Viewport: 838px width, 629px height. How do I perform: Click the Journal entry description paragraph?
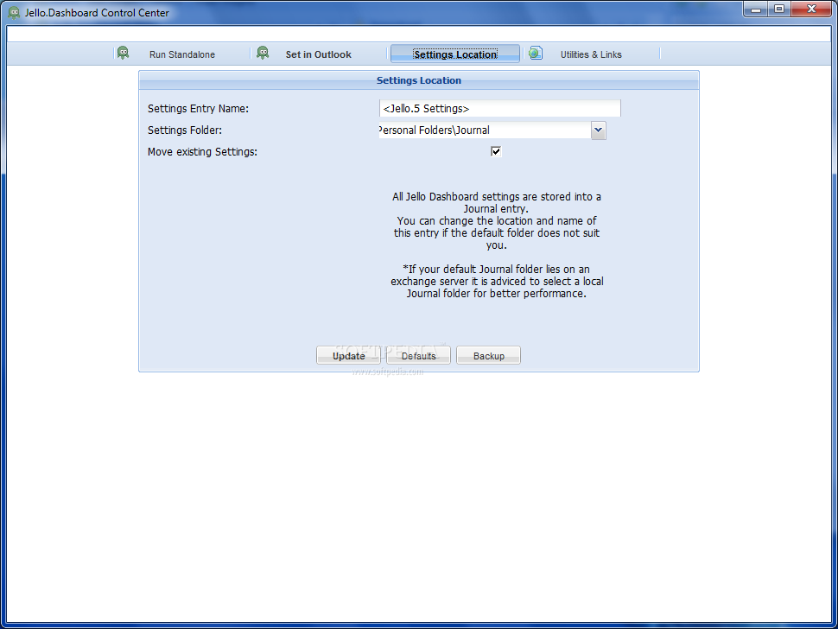tap(497, 220)
